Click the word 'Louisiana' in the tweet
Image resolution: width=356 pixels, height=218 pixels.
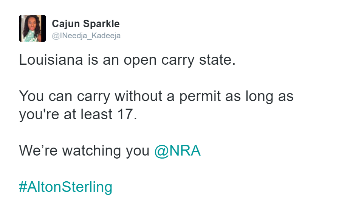click(51, 60)
